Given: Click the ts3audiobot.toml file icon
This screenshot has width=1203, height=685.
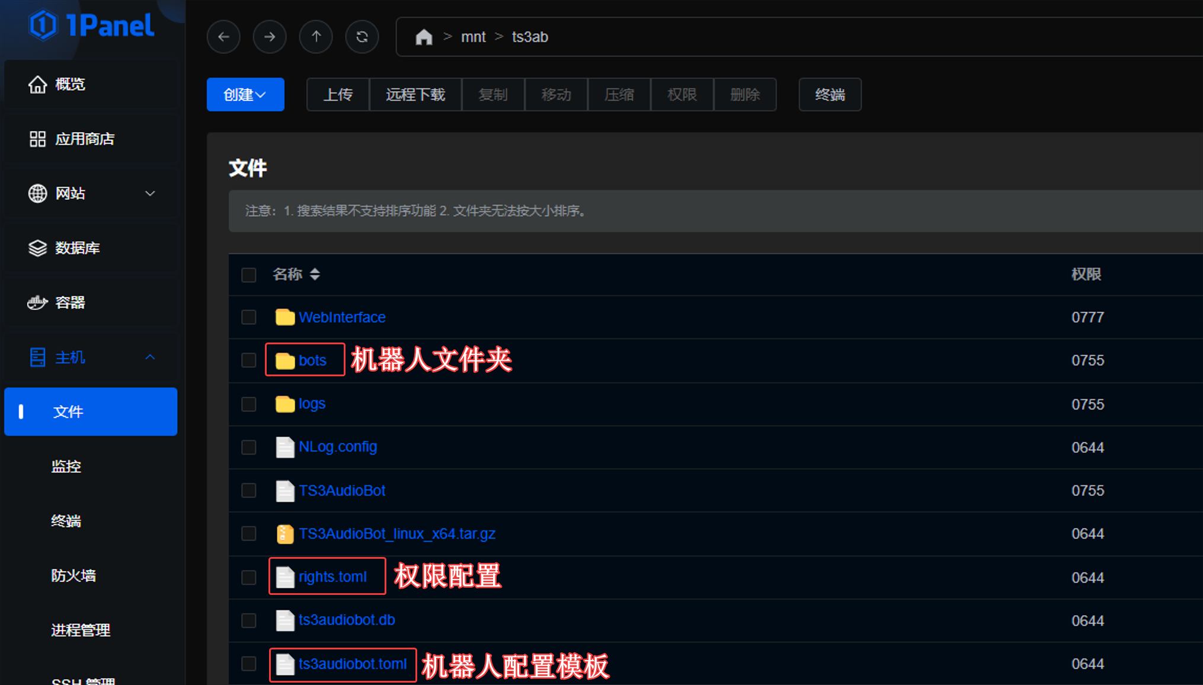Looking at the screenshot, I should click(x=285, y=664).
